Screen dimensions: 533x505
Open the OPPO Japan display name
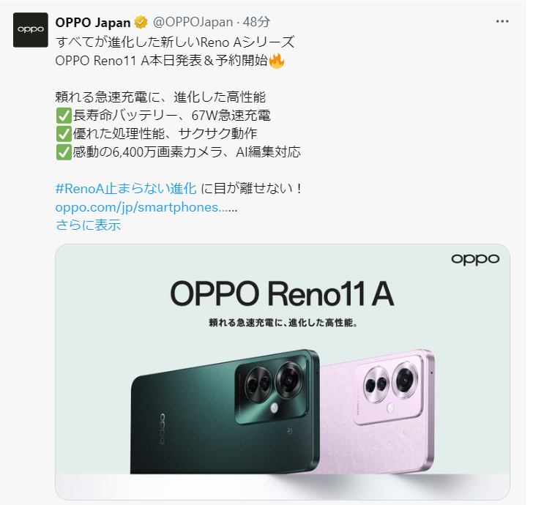[93, 23]
